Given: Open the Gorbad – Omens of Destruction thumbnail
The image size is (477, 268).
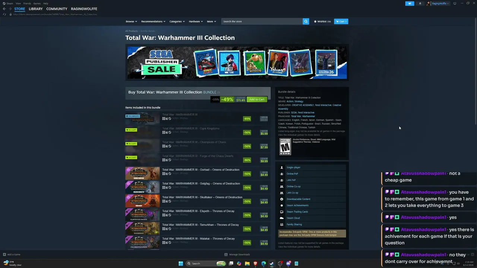Looking at the screenshot, I should [142, 173].
